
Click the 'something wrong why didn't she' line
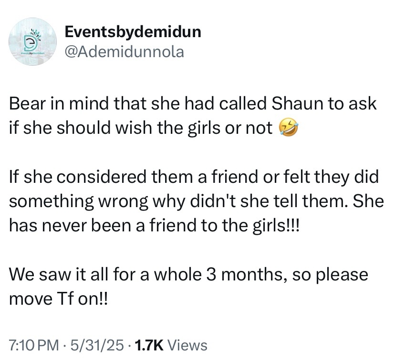197,201
